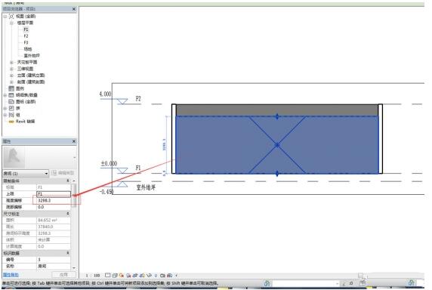This screenshot has width=432, height=290.
Task: Click the 编号 number field
Action: point(54,260)
